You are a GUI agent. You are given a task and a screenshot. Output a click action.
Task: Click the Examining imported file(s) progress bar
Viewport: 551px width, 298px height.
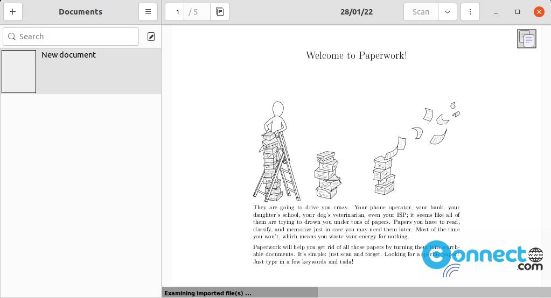(x=357, y=293)
